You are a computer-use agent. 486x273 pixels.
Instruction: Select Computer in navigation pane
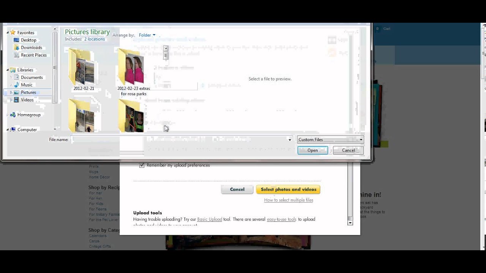pyautogui.click(x=27, y=130)
